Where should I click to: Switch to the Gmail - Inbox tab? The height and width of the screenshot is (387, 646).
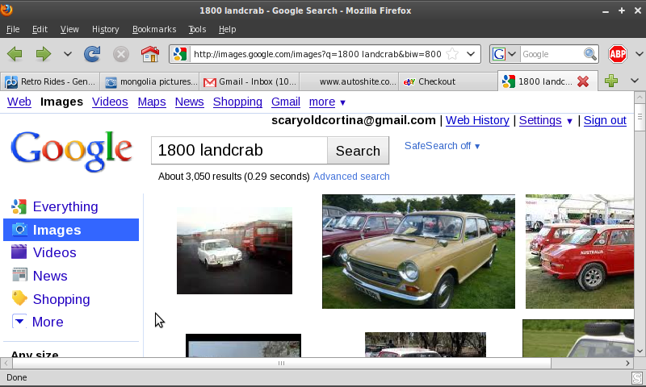[x=249, y=81]
